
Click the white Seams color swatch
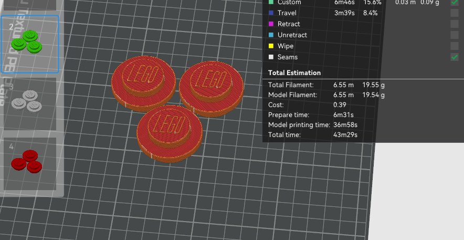tap(271, 57)
